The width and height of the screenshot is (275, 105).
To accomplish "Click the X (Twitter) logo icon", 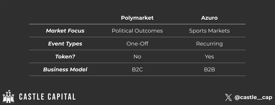I will (228, 97).
